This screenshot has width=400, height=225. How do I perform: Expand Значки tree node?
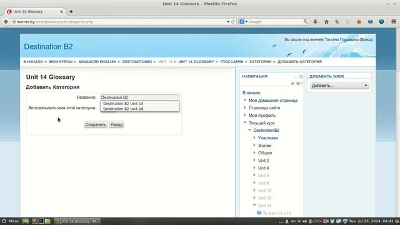coord(254,146)
